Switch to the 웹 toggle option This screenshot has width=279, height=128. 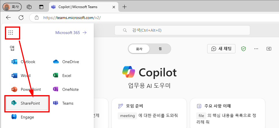160,49
